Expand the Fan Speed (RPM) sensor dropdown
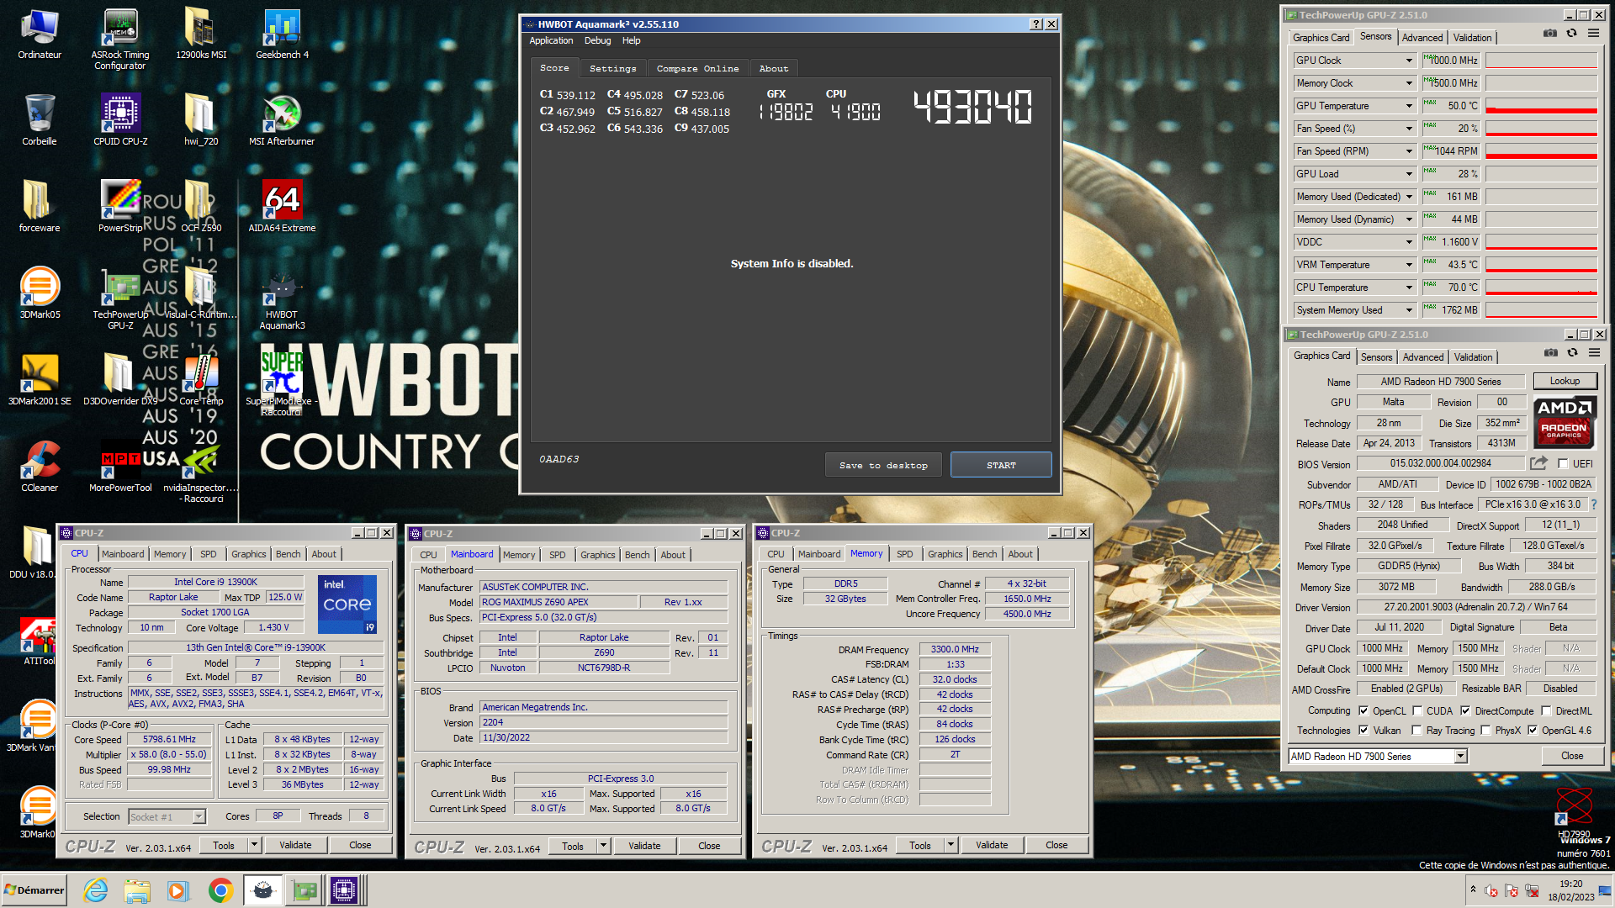 pyautogui.click(x=1409, y=151)
